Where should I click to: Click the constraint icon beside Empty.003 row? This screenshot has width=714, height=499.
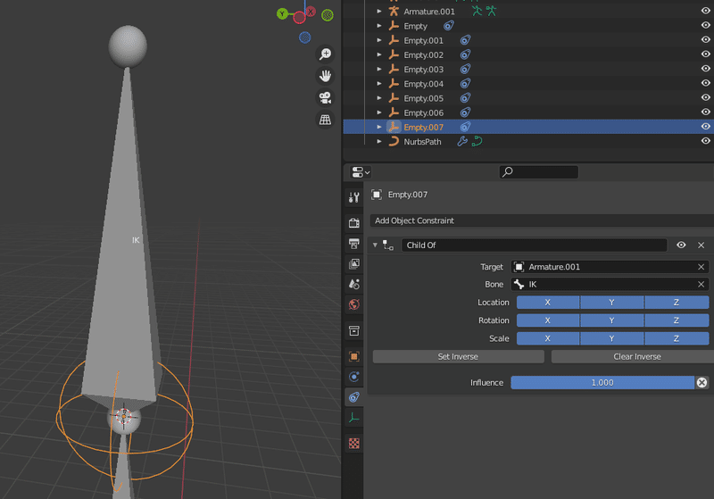(x=465, y=70)
